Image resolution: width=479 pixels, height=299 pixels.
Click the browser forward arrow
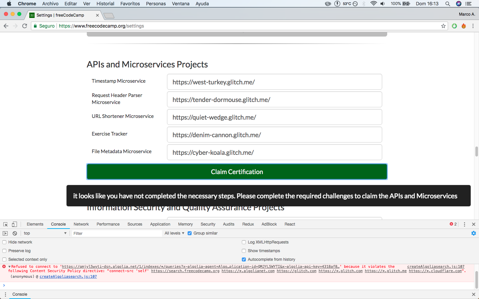pos(15,26)
